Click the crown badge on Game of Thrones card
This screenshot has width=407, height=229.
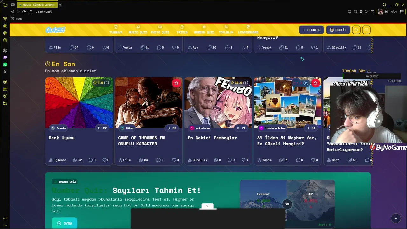click(176, 83)
